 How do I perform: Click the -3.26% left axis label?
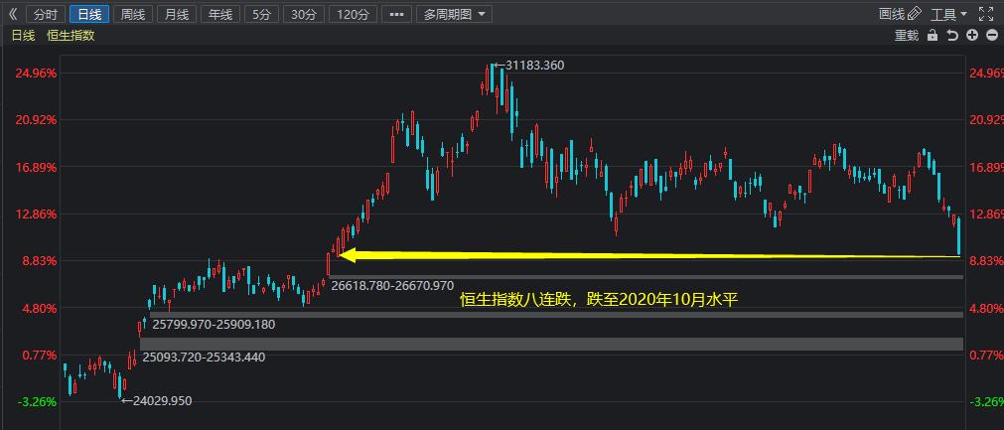coord(37,402)
